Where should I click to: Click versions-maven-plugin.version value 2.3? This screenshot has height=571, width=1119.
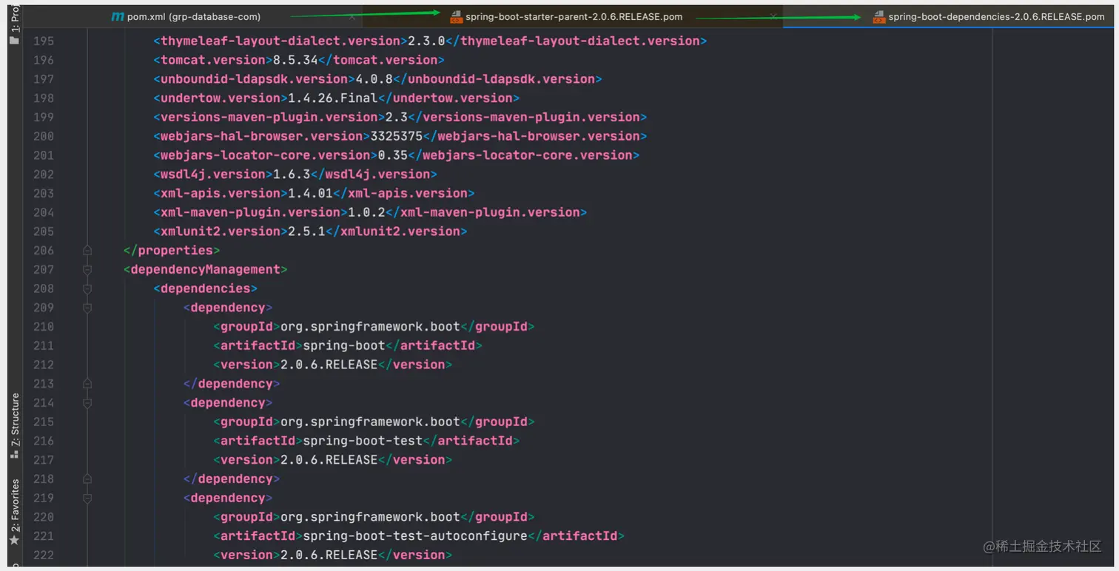pos(396,117)
